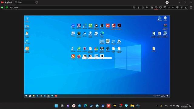Select the remote AnyDesk desktop shortcut
The image size is (194, 109).
click(108, 26)
